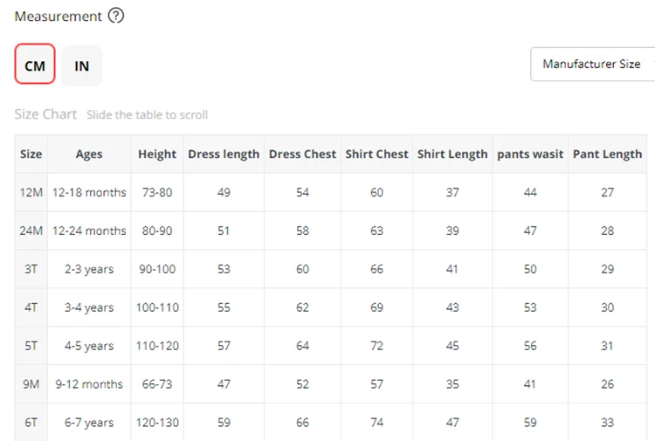Click the Dress Chest column header
This screenshot has width=655, height=441.
302,154
